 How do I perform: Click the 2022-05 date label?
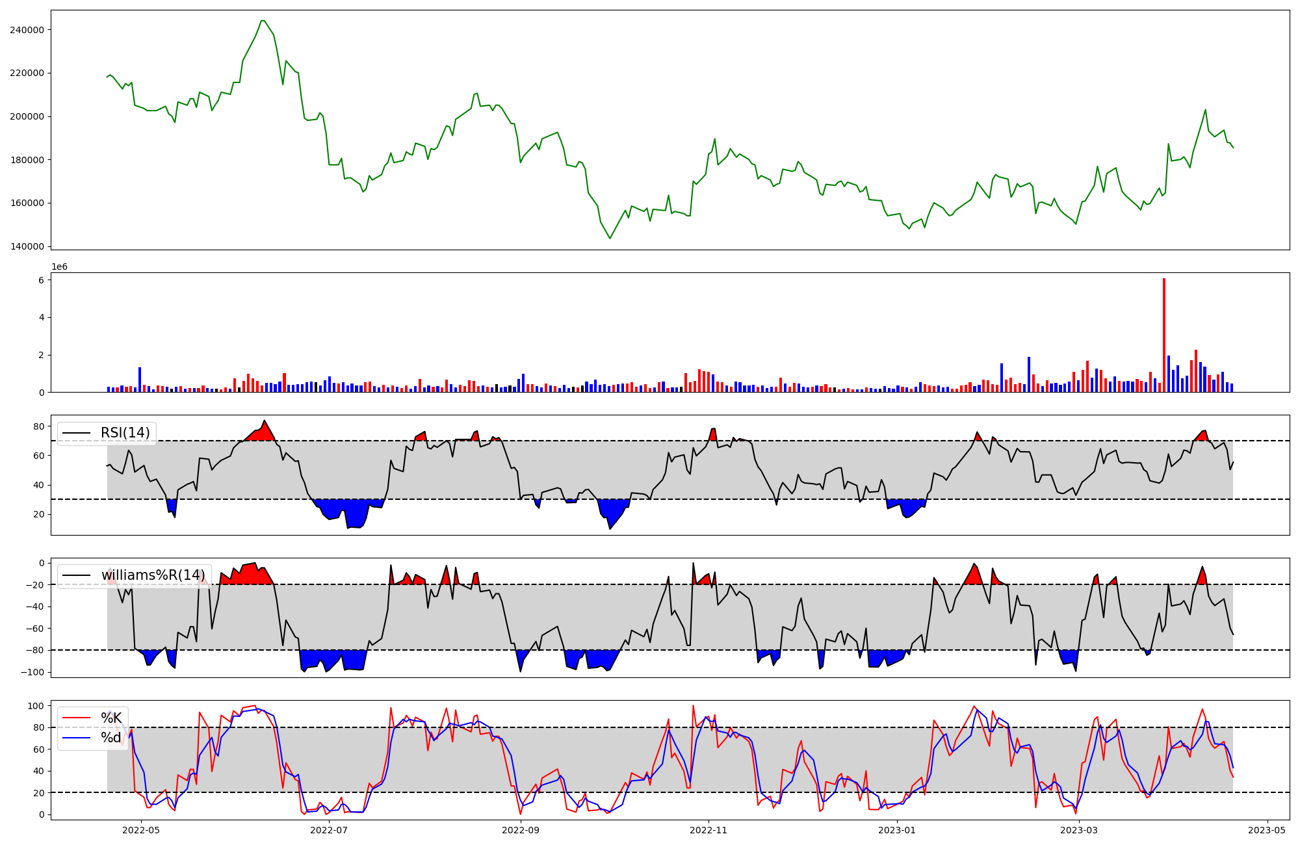pyautogui.click(x=140, y=830)
